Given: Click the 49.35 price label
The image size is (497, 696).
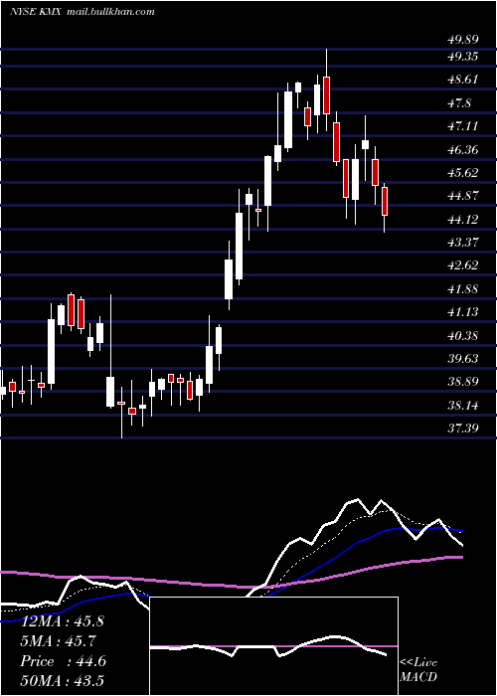Looking at the screenshot, I should click(462, 57).
